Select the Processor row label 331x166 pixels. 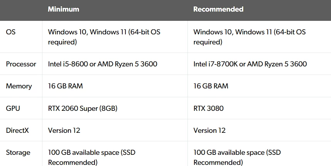point(21,64)
